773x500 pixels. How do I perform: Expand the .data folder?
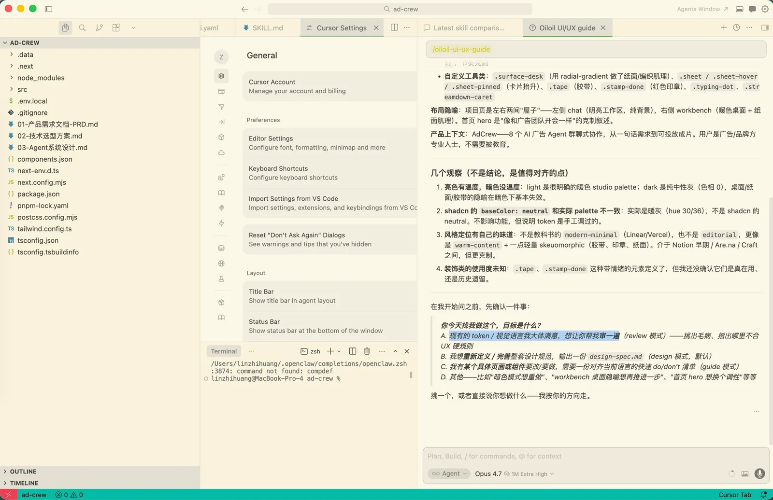[x=100, y=55]
